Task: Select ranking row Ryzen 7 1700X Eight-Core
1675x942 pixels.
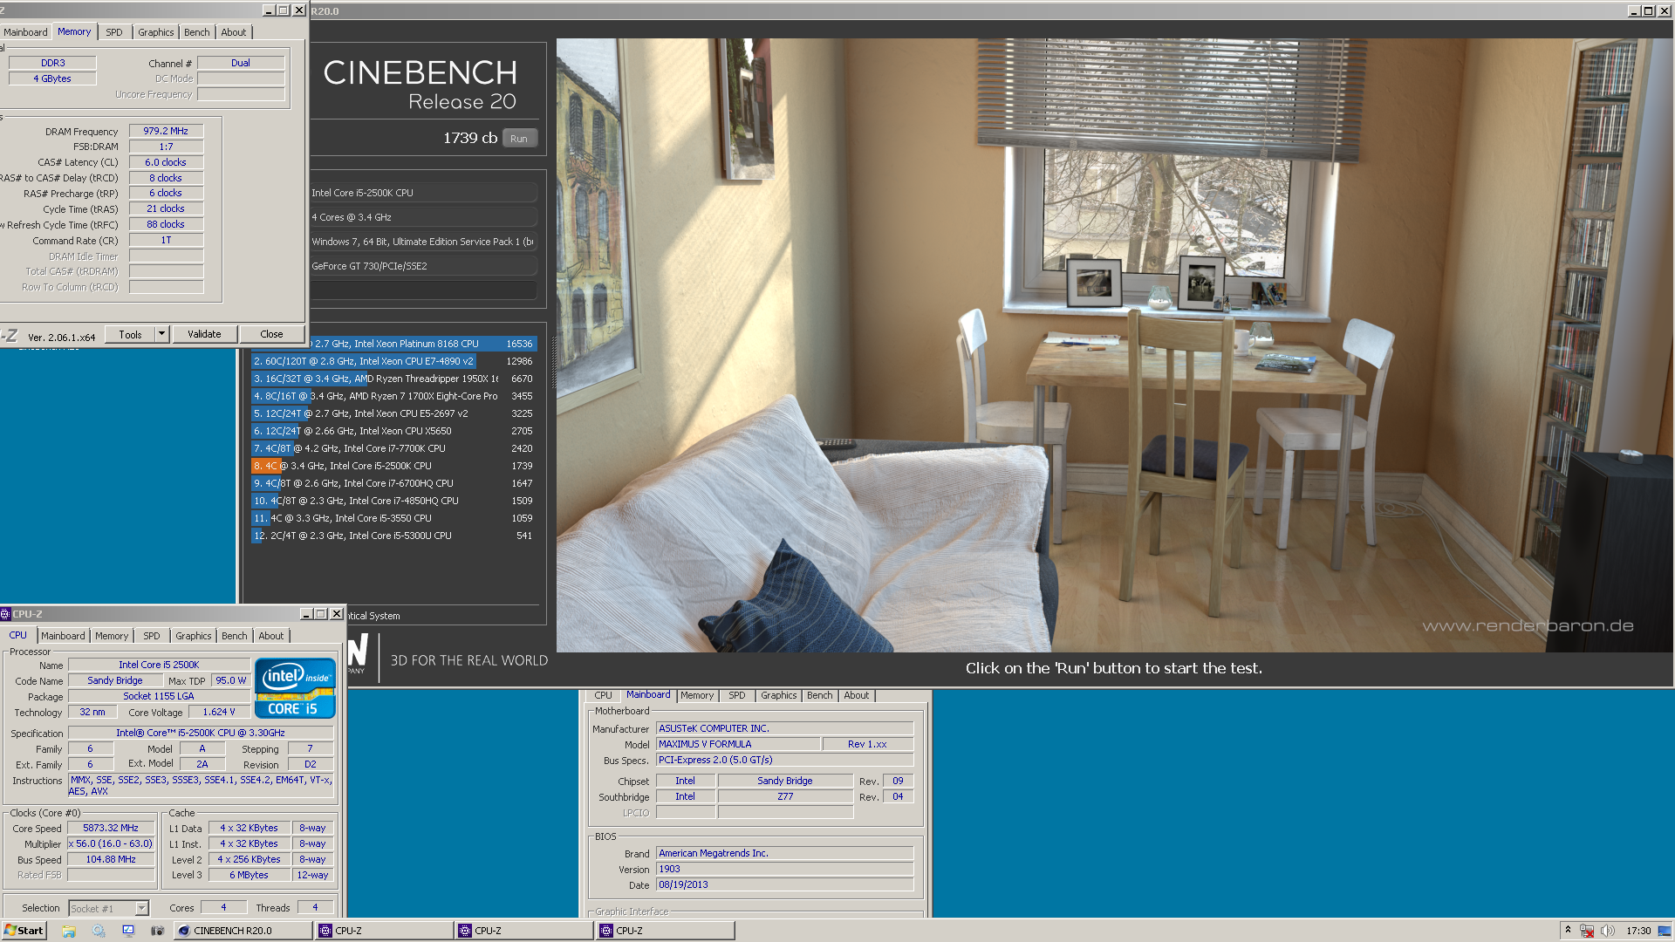Action: (393, 396)
